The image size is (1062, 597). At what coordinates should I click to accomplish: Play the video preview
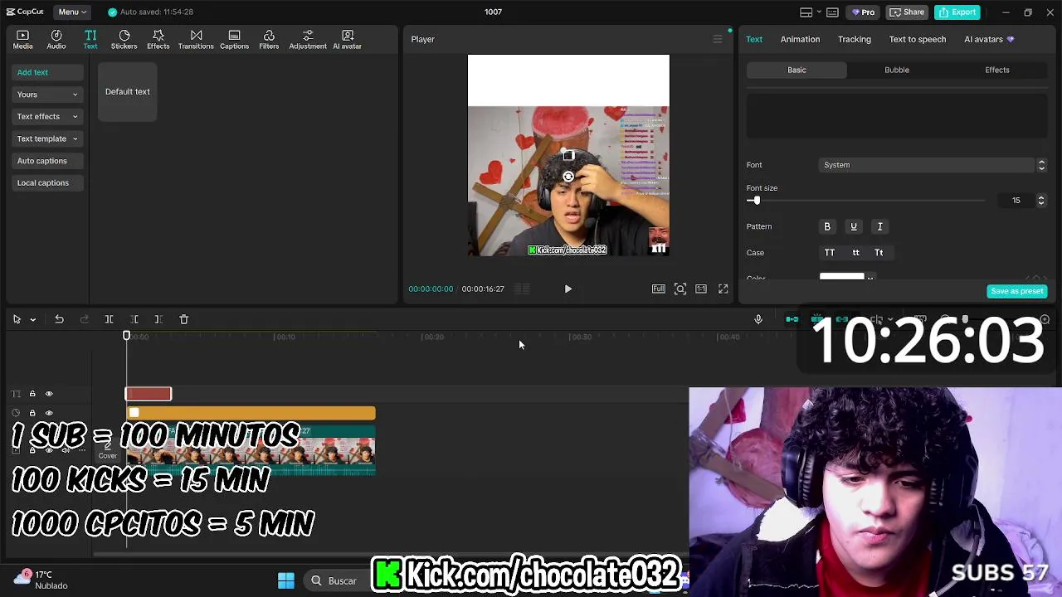pos(568,289)
